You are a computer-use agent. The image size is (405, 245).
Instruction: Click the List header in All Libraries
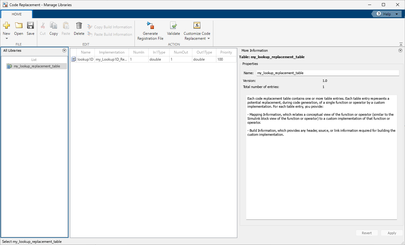pos(34,60)
